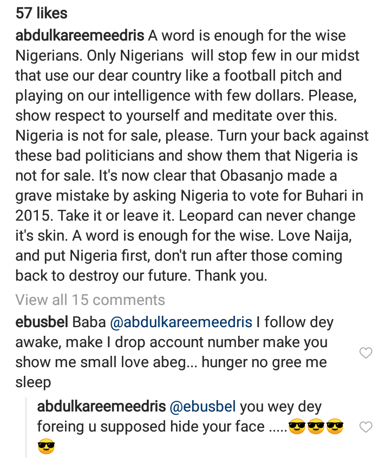This screenshot has height=458, width=385.
Task: Tap the vertical thread line beside the reply
Action: pos(27,427)
